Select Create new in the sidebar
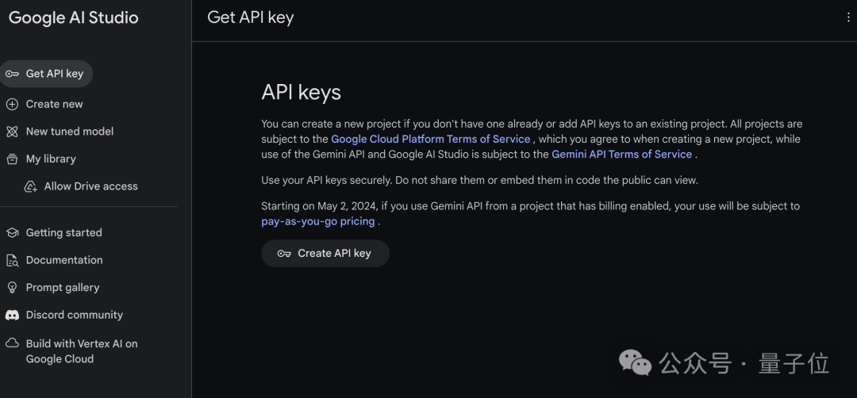Viewport: 857px width, 398px height. 44,105
